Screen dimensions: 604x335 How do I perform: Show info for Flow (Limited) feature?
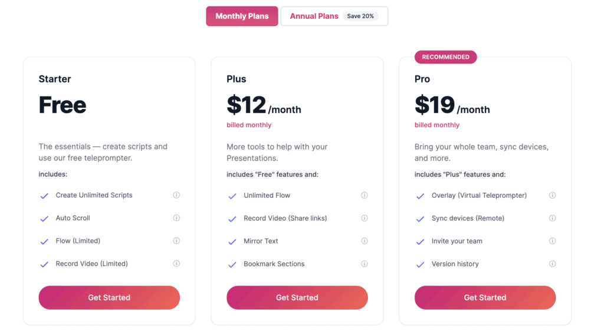point(176,241)
